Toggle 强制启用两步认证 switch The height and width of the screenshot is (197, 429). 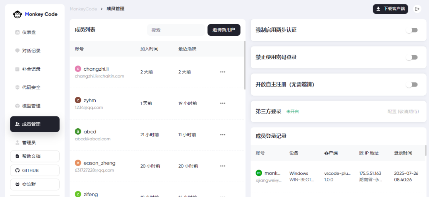tap(412, 30)
